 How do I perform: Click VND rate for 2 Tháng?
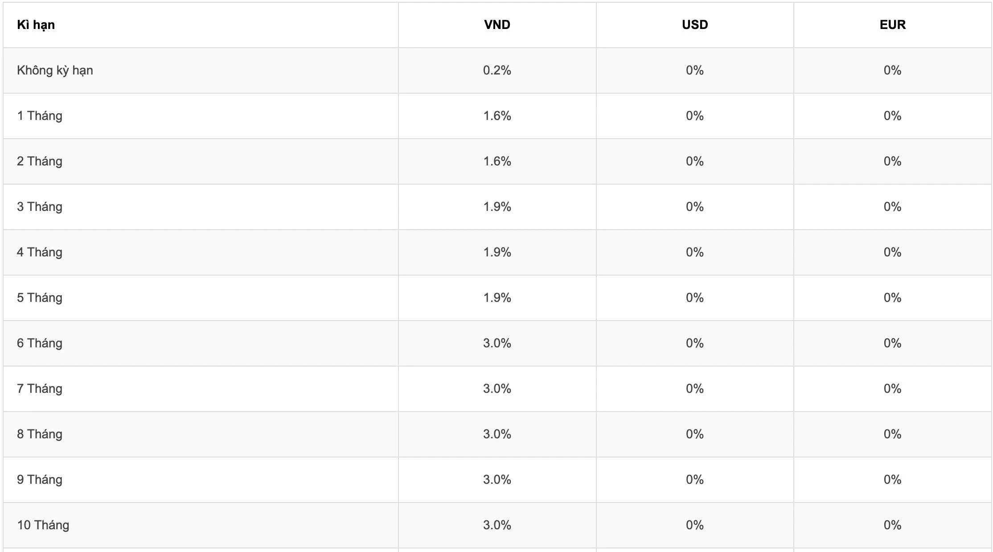click(497, 161)
